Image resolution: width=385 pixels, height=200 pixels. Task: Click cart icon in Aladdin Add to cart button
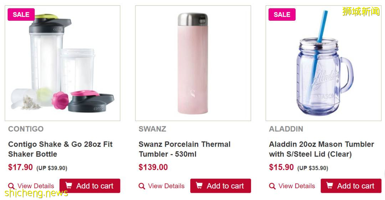(330, 185)
